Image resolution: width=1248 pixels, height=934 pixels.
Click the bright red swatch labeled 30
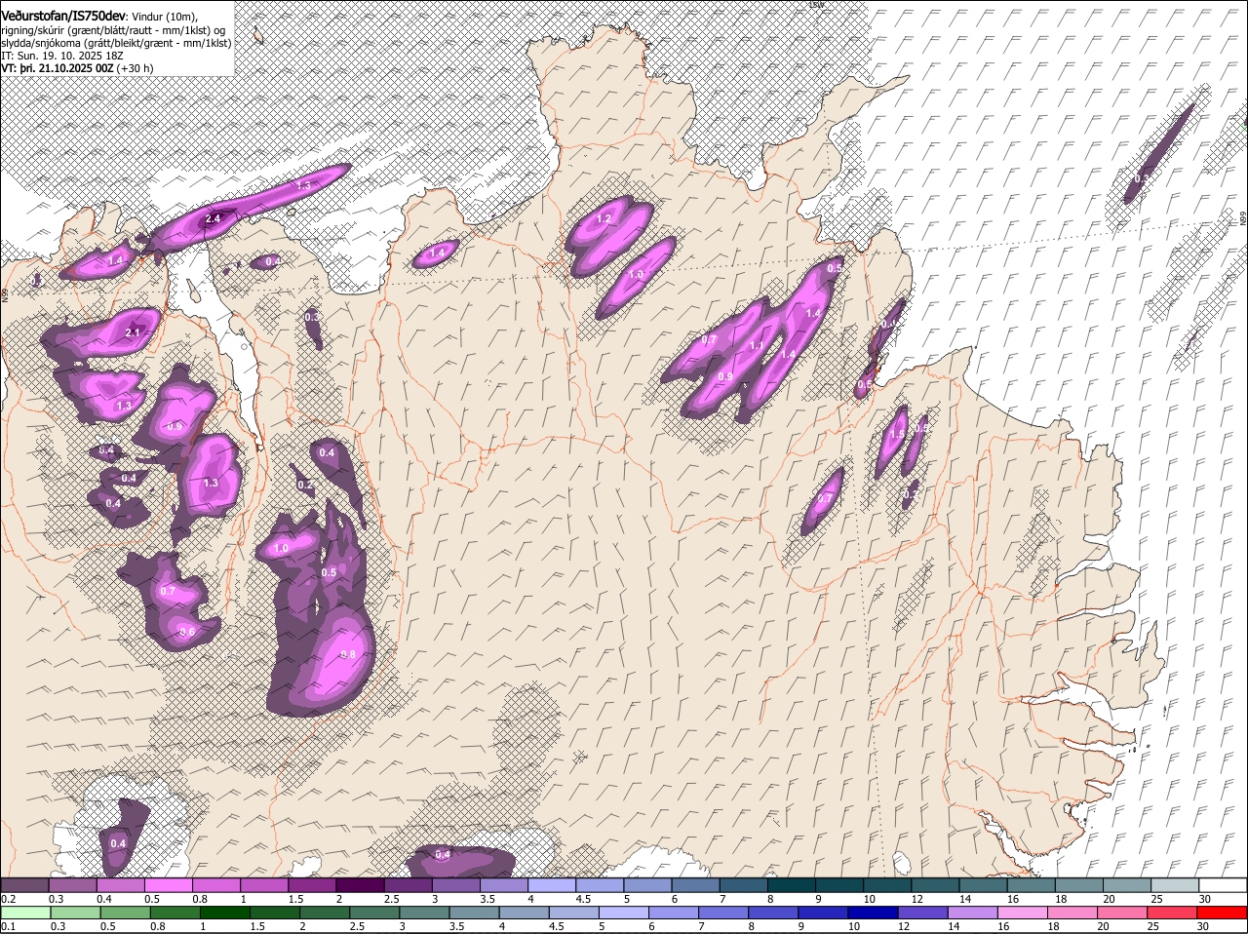coord(1223,913)
